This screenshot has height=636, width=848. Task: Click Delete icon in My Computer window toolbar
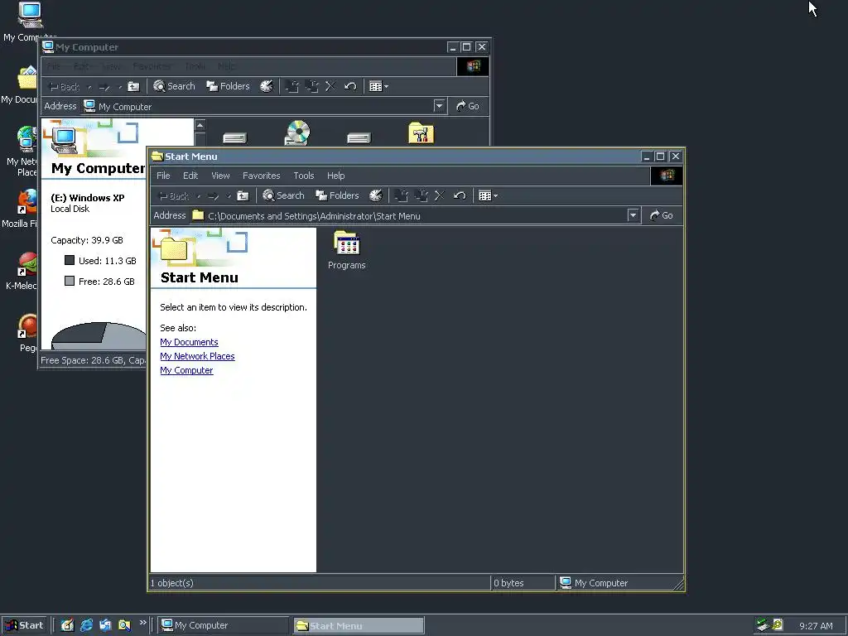click(x=330, y=86)
